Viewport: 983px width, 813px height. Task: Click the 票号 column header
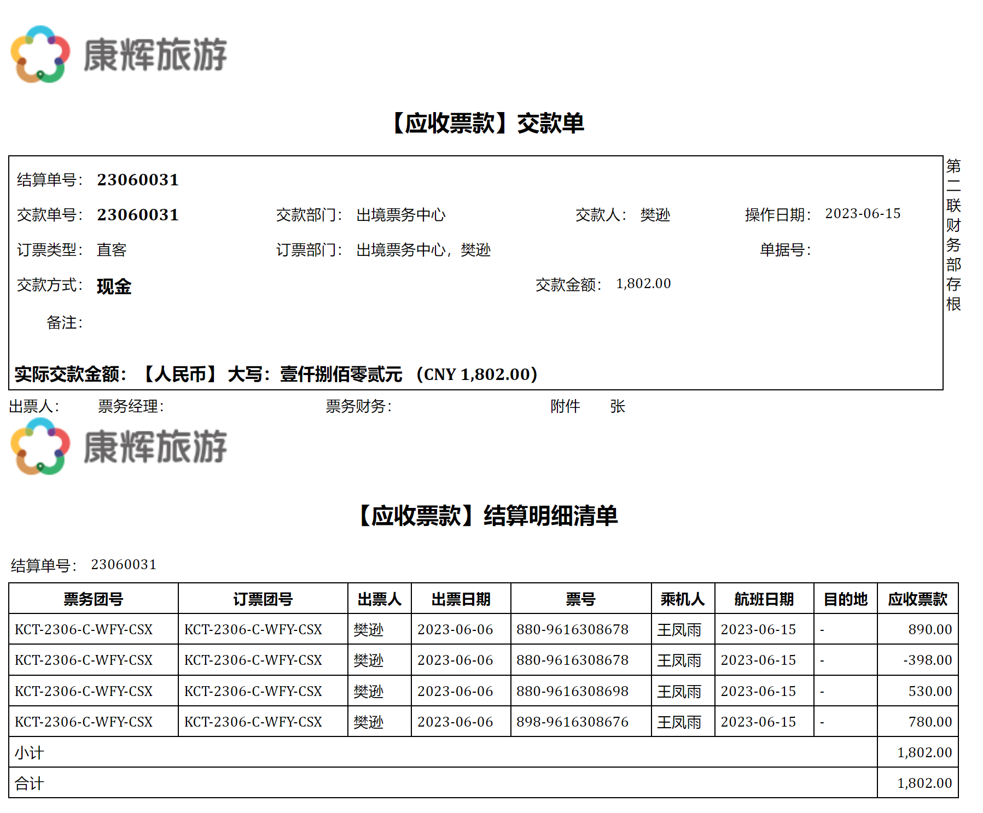click(x=580, y=599)
